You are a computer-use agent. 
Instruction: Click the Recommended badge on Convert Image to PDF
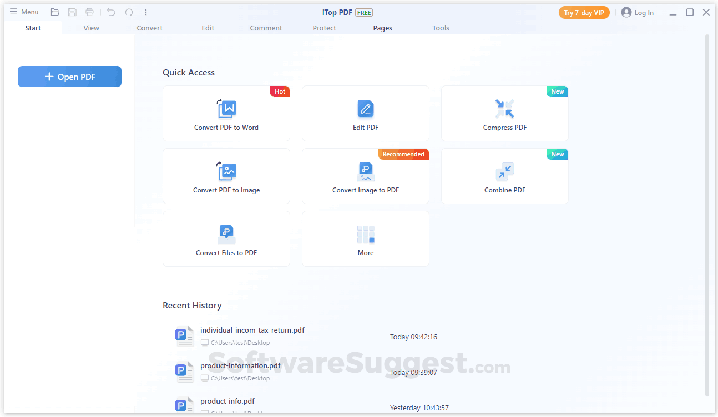tap(403, 154)
